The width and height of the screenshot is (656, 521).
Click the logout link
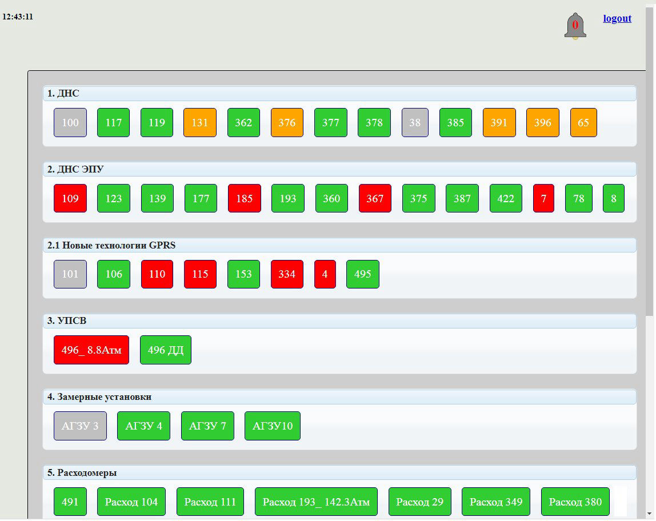[617, 18]
